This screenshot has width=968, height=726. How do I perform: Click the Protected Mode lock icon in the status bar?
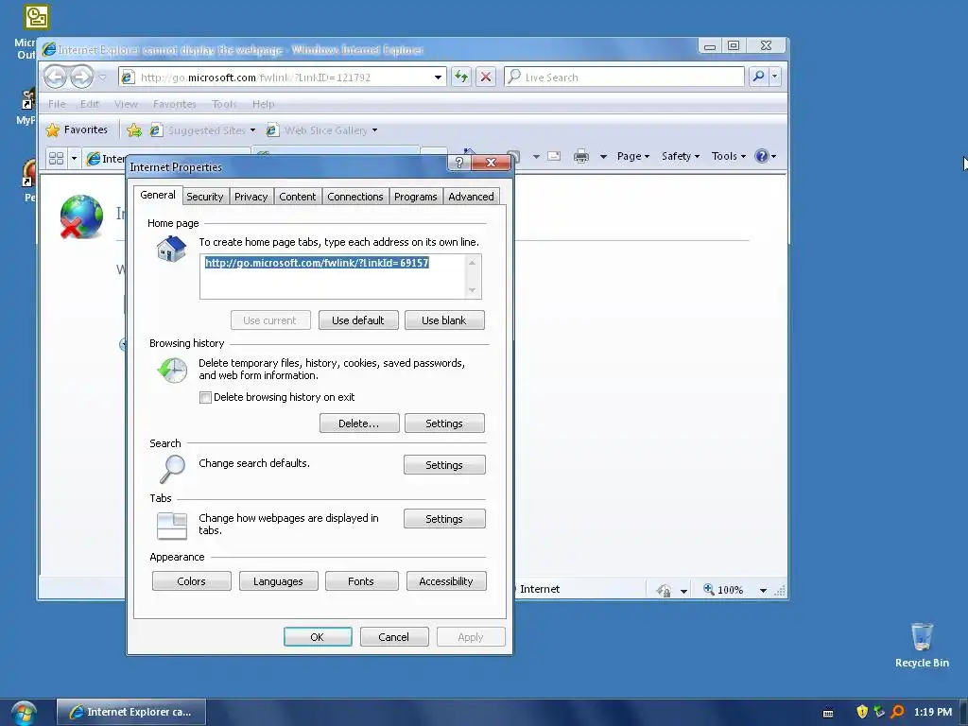click(664, 590)
